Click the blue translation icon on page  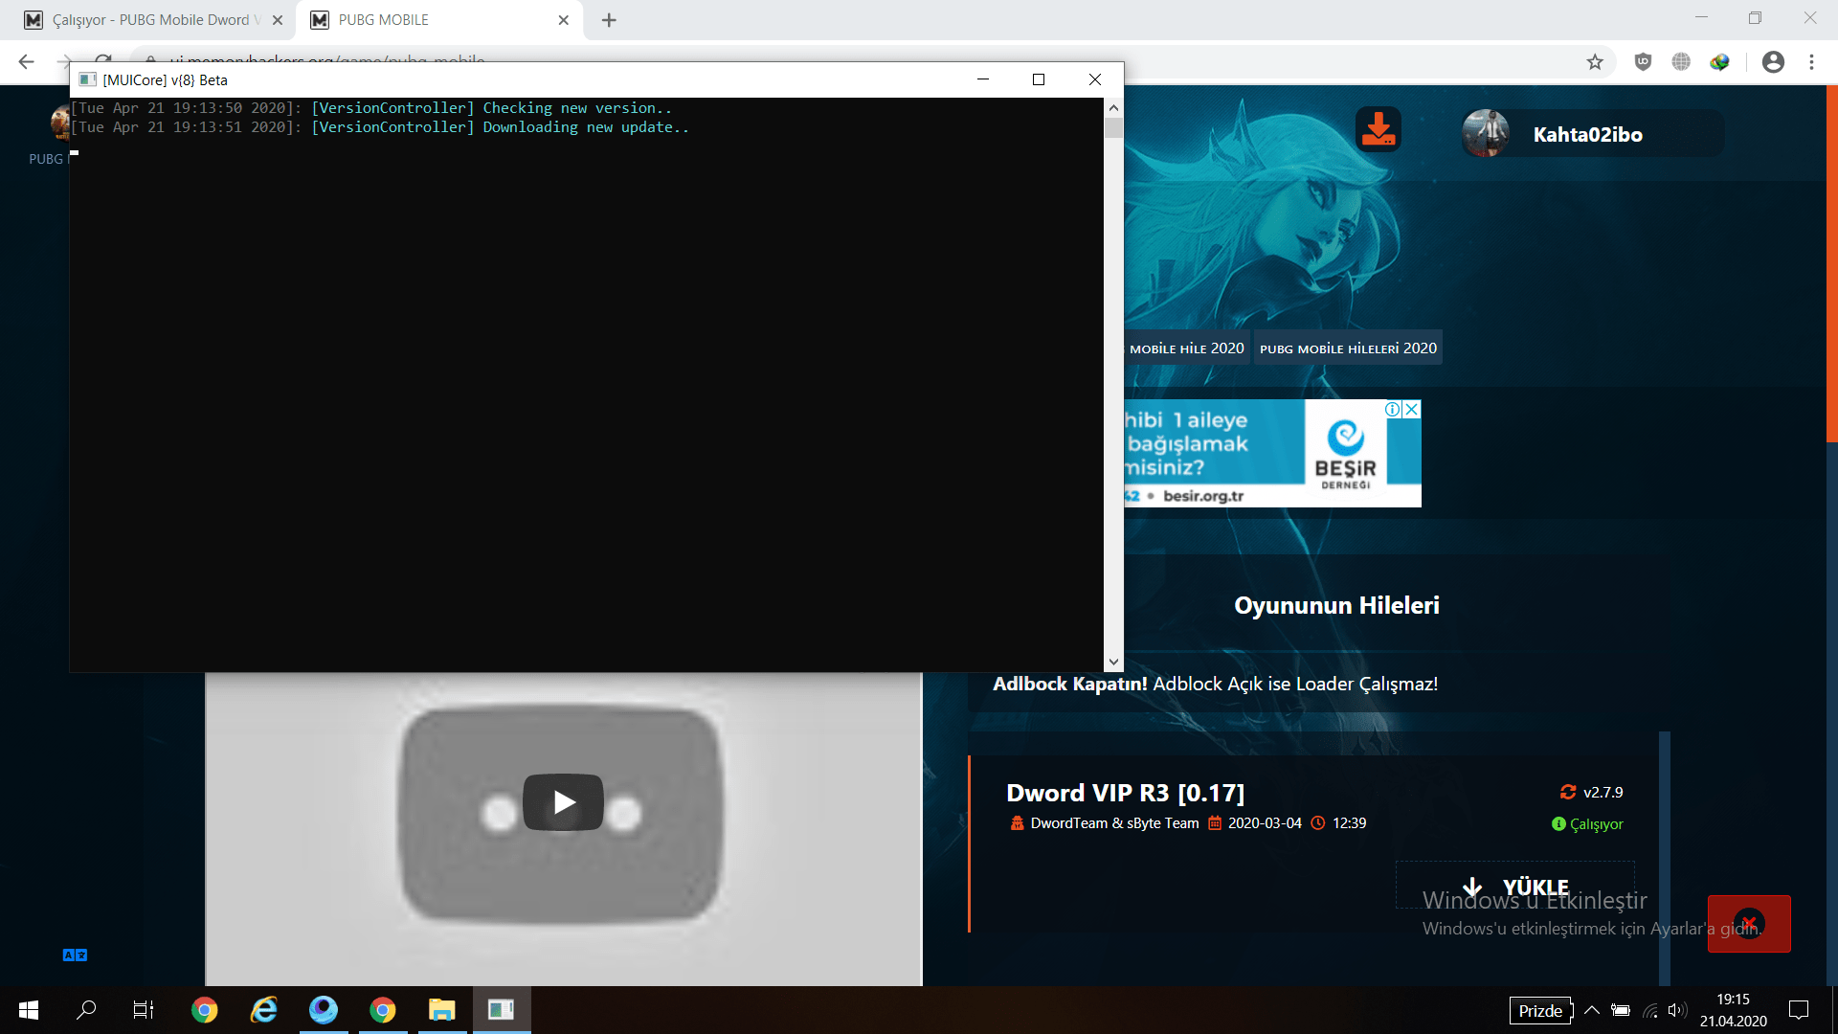tap(75, 955)
